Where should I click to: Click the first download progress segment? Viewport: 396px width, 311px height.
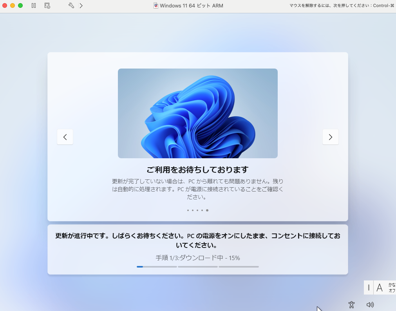[157, 267]
